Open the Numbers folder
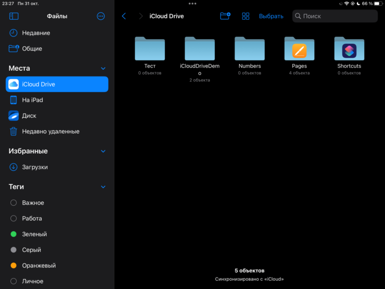This screenshot has width=385, height=289. (x=250, y=50)
